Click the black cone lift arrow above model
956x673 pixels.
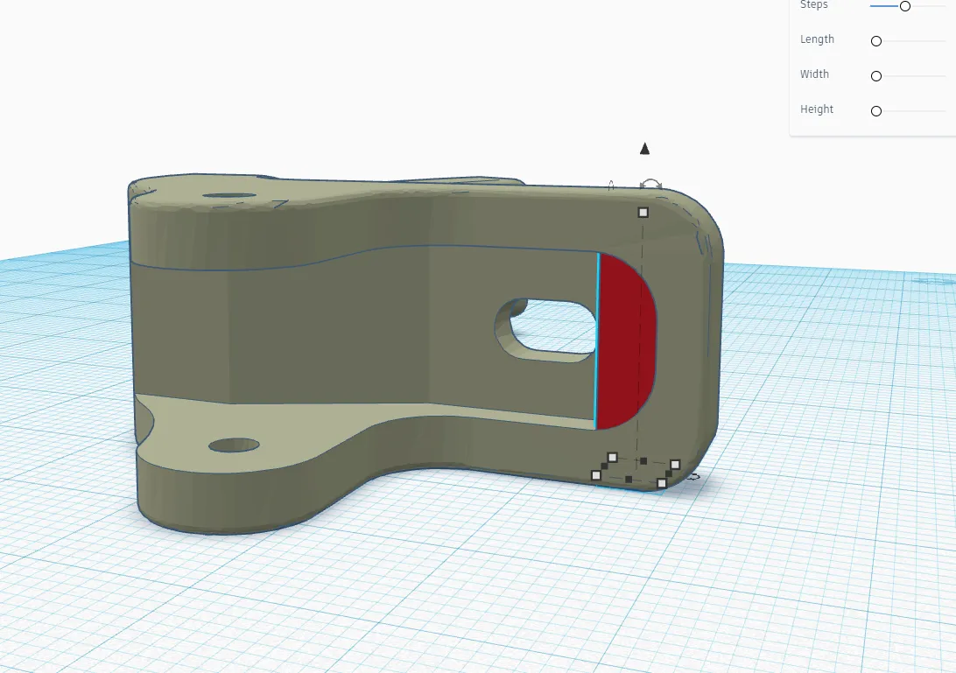click(644, 149)
